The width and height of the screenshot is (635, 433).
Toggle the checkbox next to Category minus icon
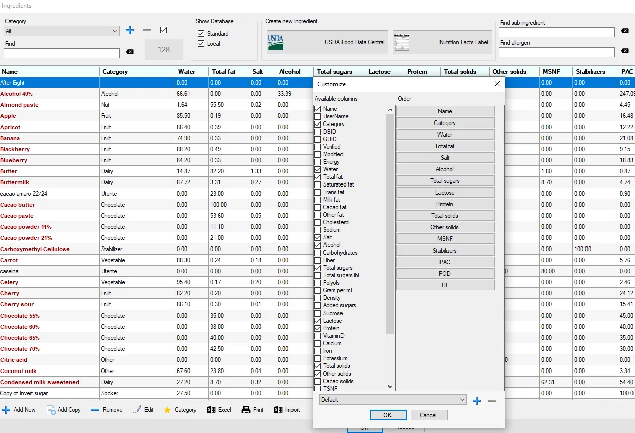[163, 30]
